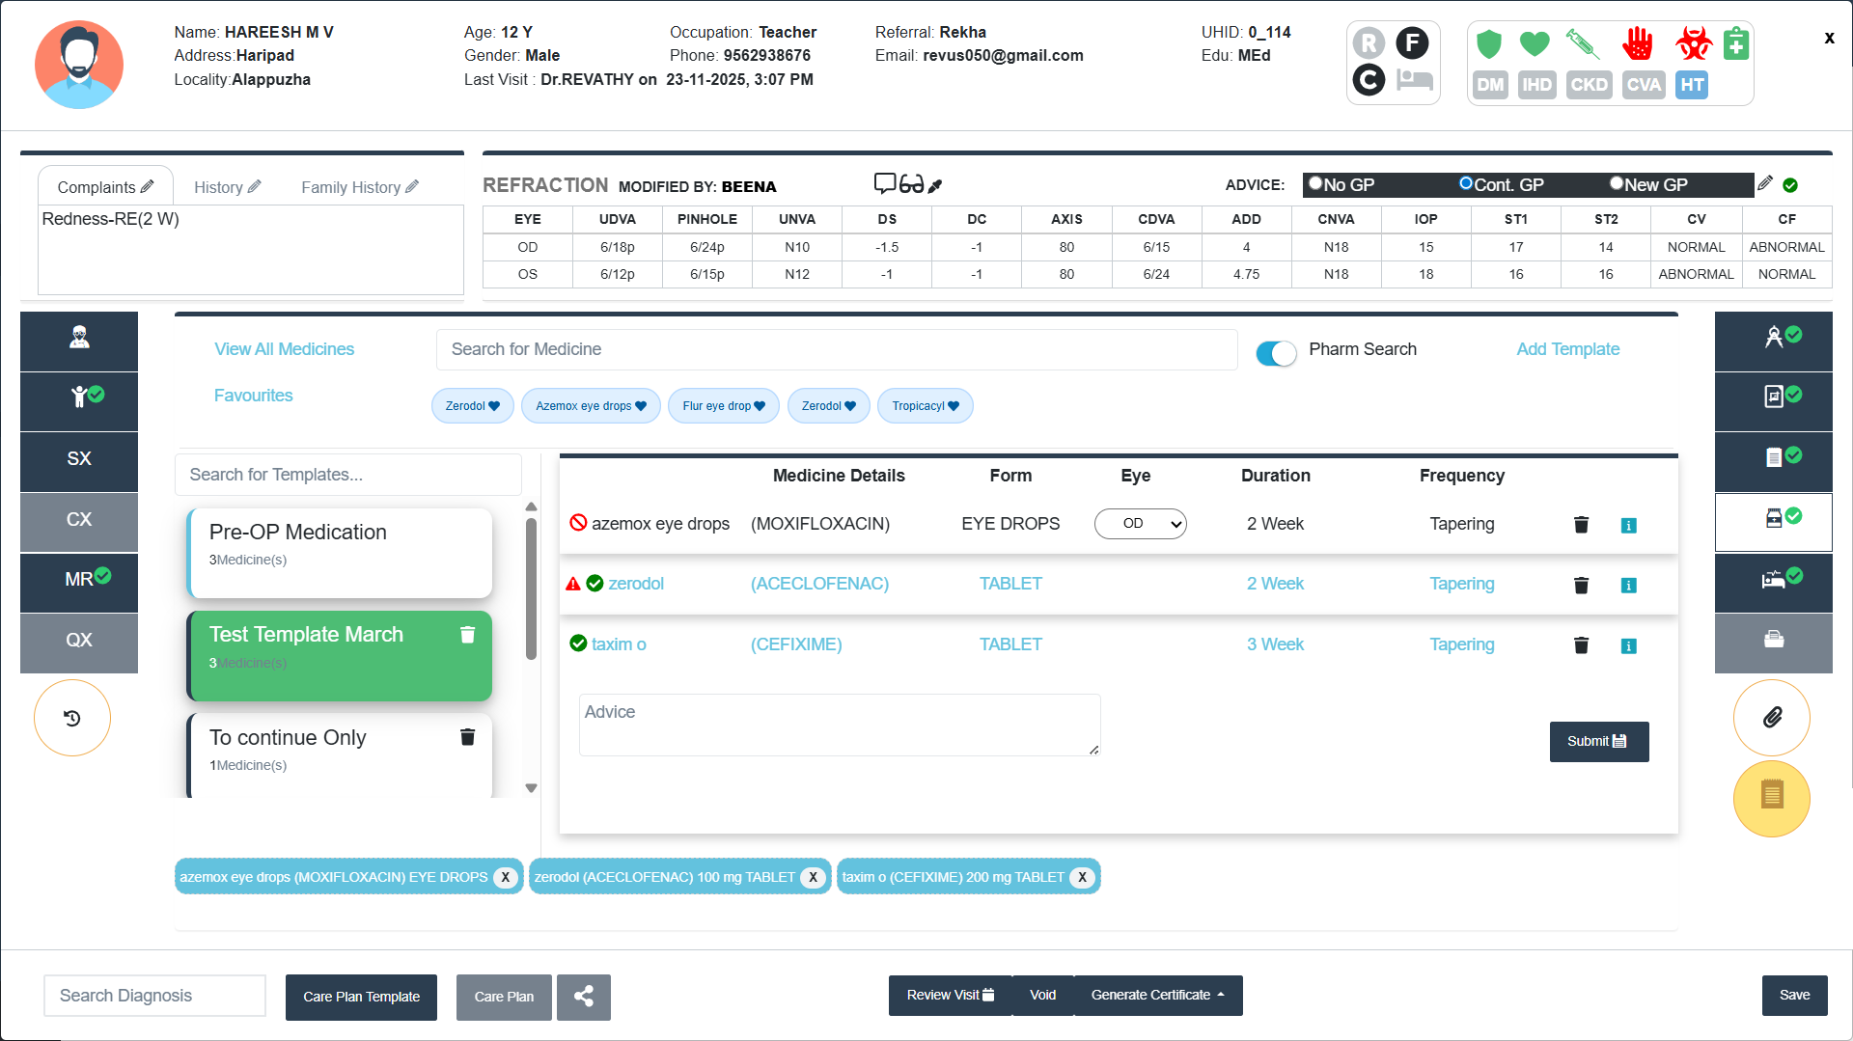Open the SX sidebar section

79,459
